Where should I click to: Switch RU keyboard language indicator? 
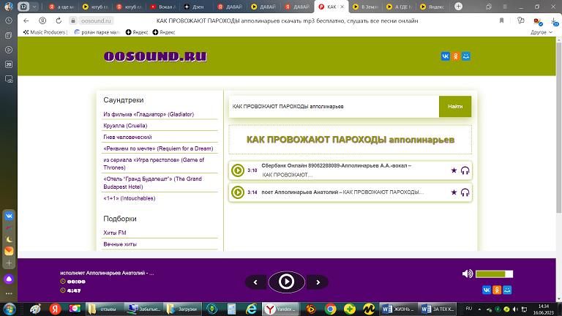469,309
